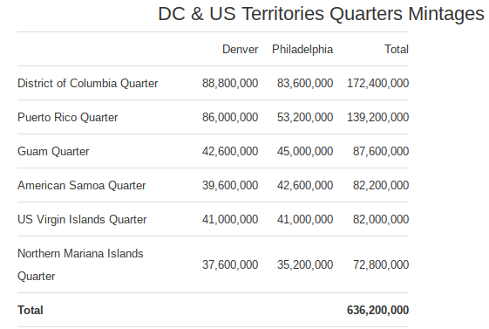This screenshot has width=489, height=329.
Task: Click the DC Denver mintage 88,800,000
Action: click(230, 84)
